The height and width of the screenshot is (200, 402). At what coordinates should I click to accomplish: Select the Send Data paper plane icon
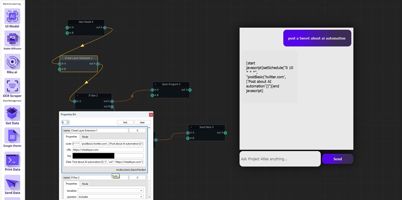point(12,183)
